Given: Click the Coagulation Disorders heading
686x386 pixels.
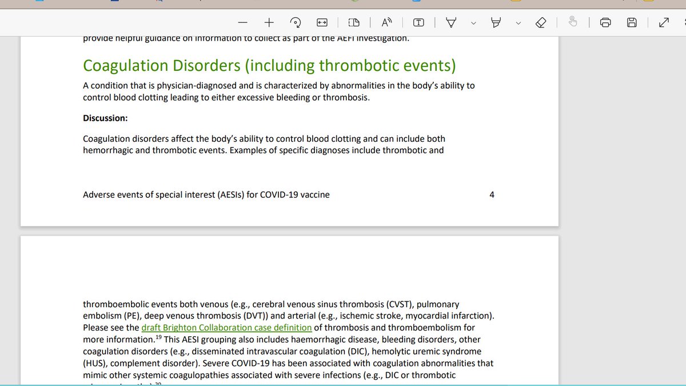Looking at the screenshot, I should pos(269,66).
